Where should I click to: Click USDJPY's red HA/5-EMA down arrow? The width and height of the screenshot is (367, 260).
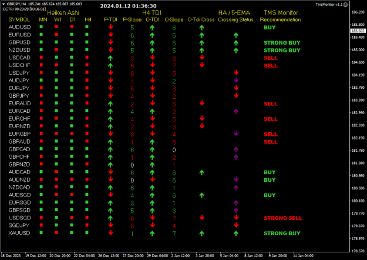[236, 72]
